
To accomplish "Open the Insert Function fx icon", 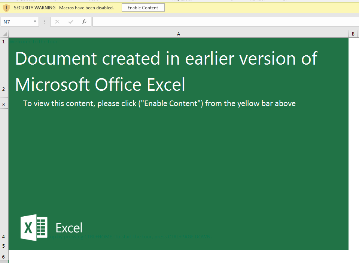I will [x=84, y=22].
